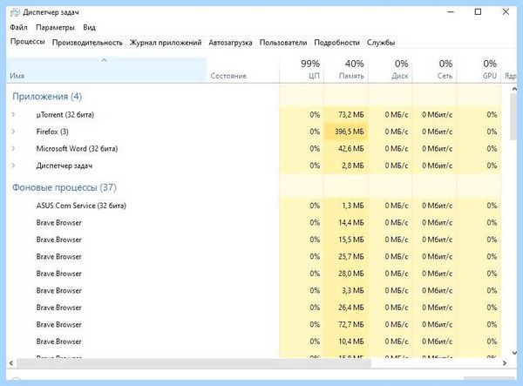This screenshot has height=386, width=523.
Task: Click the 2,8 МБ memory cell
Action: pyautogui.click(x=345, y=166)
